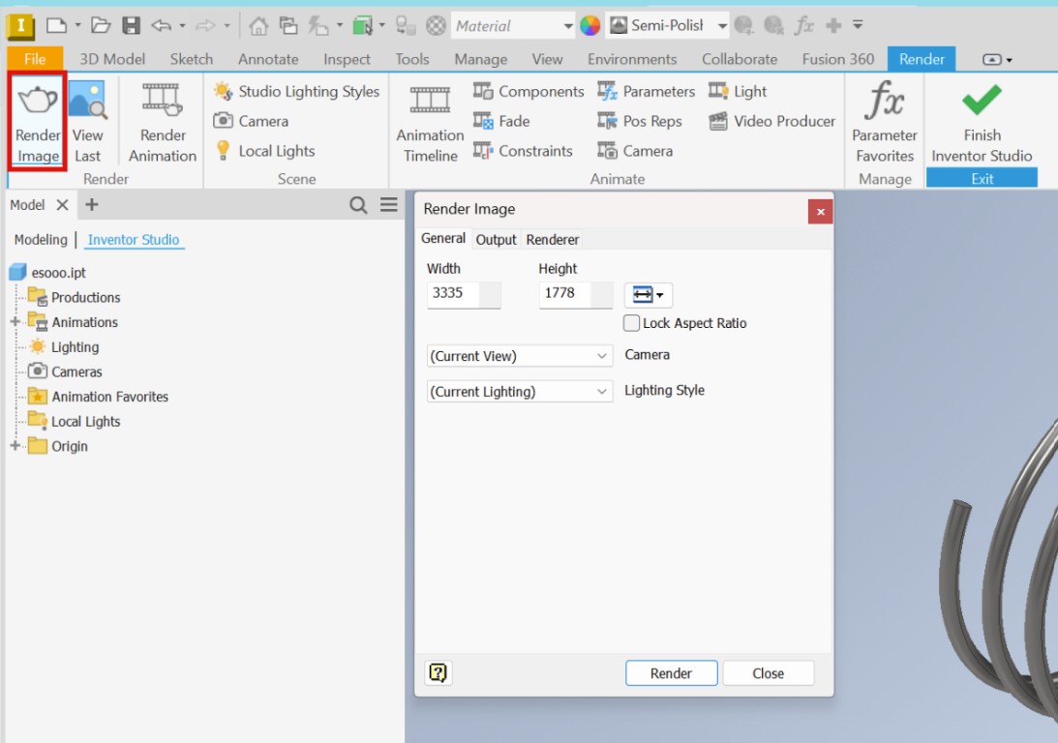Open the Fusion 360 ribbon tab

click(838, 59)
